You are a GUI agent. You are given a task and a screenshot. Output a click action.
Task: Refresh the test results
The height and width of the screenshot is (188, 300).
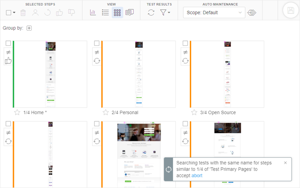(x=152, y=12)
